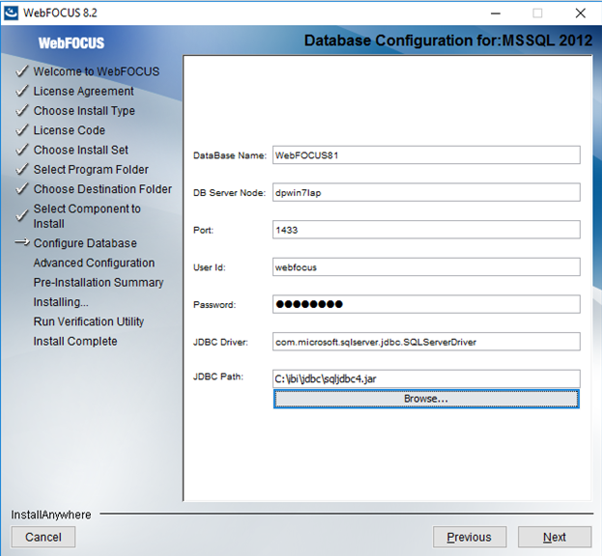Click the 'Installing...' step label
This screenshot has width=602, height=556.
pos(61,302)
